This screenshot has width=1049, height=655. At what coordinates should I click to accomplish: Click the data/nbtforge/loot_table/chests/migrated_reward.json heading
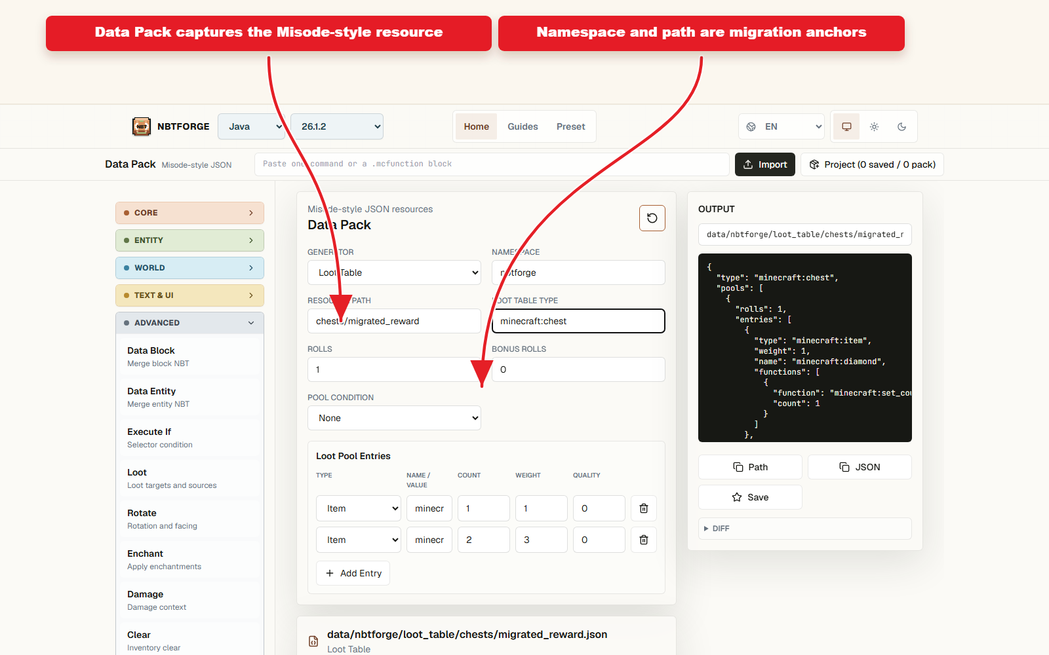tap(467, 634)
